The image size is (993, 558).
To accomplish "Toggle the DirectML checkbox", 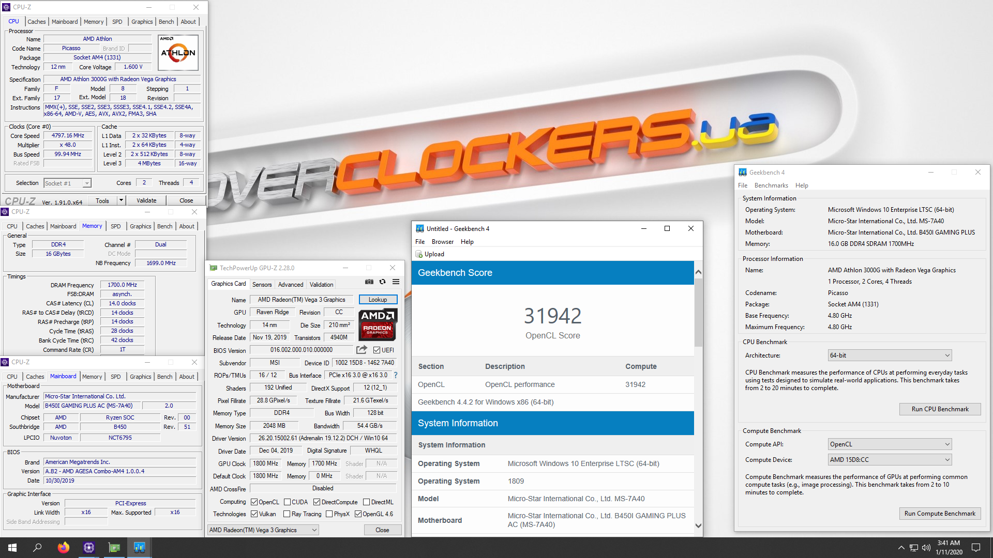I will click(x=366, y=502).
